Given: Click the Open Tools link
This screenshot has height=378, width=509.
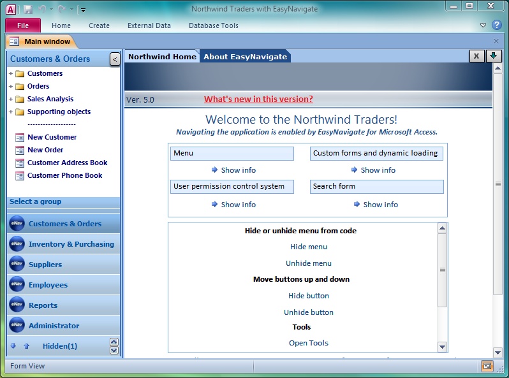Looking at the screenshot, I should [308, 343].
